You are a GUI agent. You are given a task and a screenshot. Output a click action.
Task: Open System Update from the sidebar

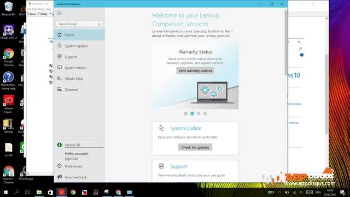(x=79, y=46)
